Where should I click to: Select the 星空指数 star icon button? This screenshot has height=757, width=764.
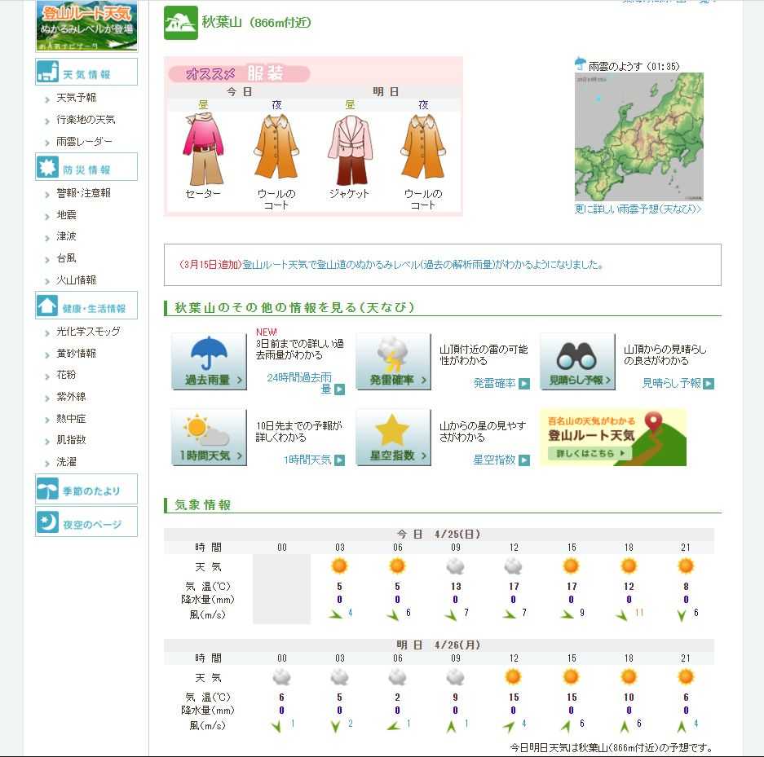coord(393,437)
